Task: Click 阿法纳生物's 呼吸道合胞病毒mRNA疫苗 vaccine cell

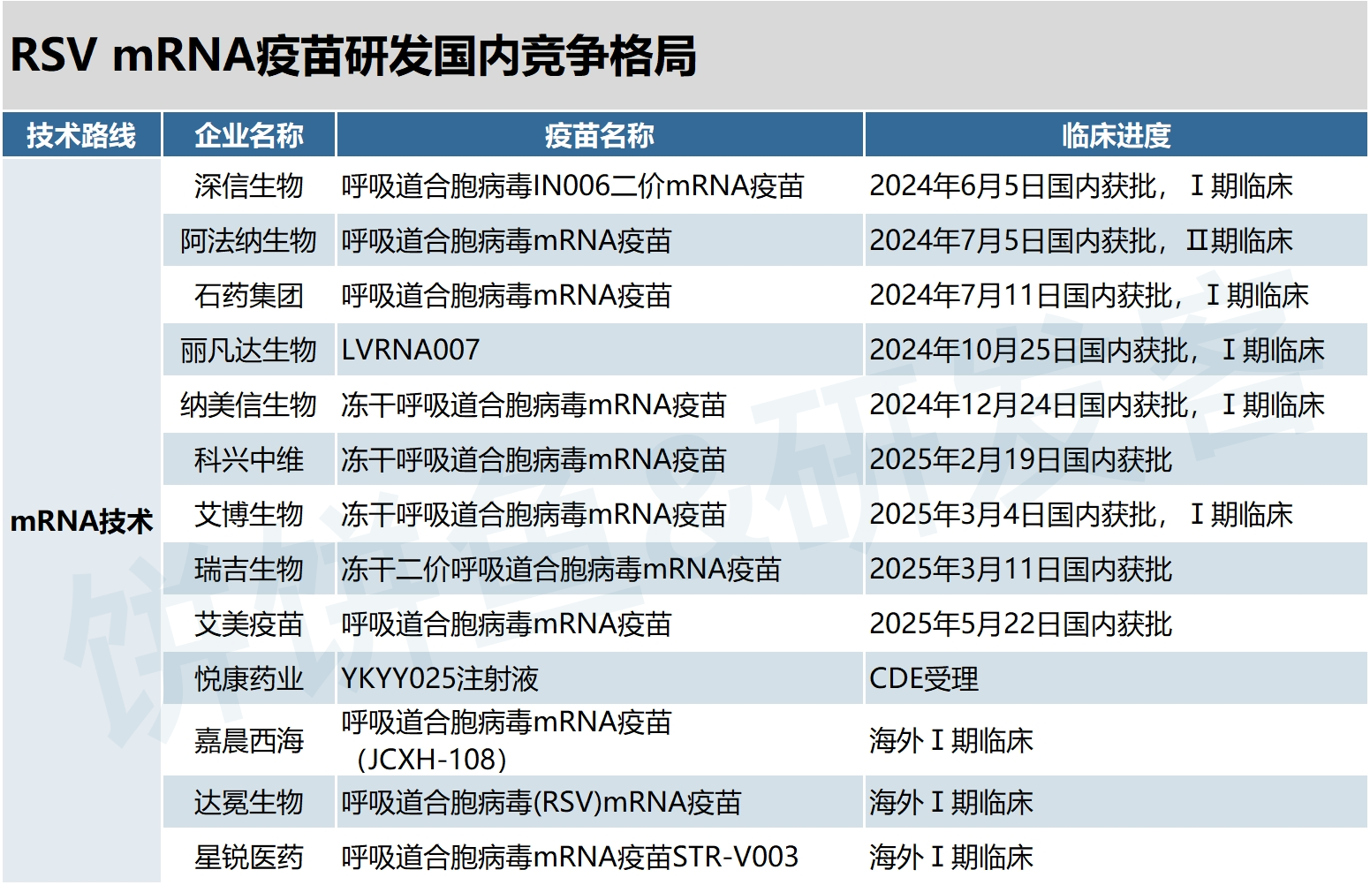Action: tap(600, 240)
